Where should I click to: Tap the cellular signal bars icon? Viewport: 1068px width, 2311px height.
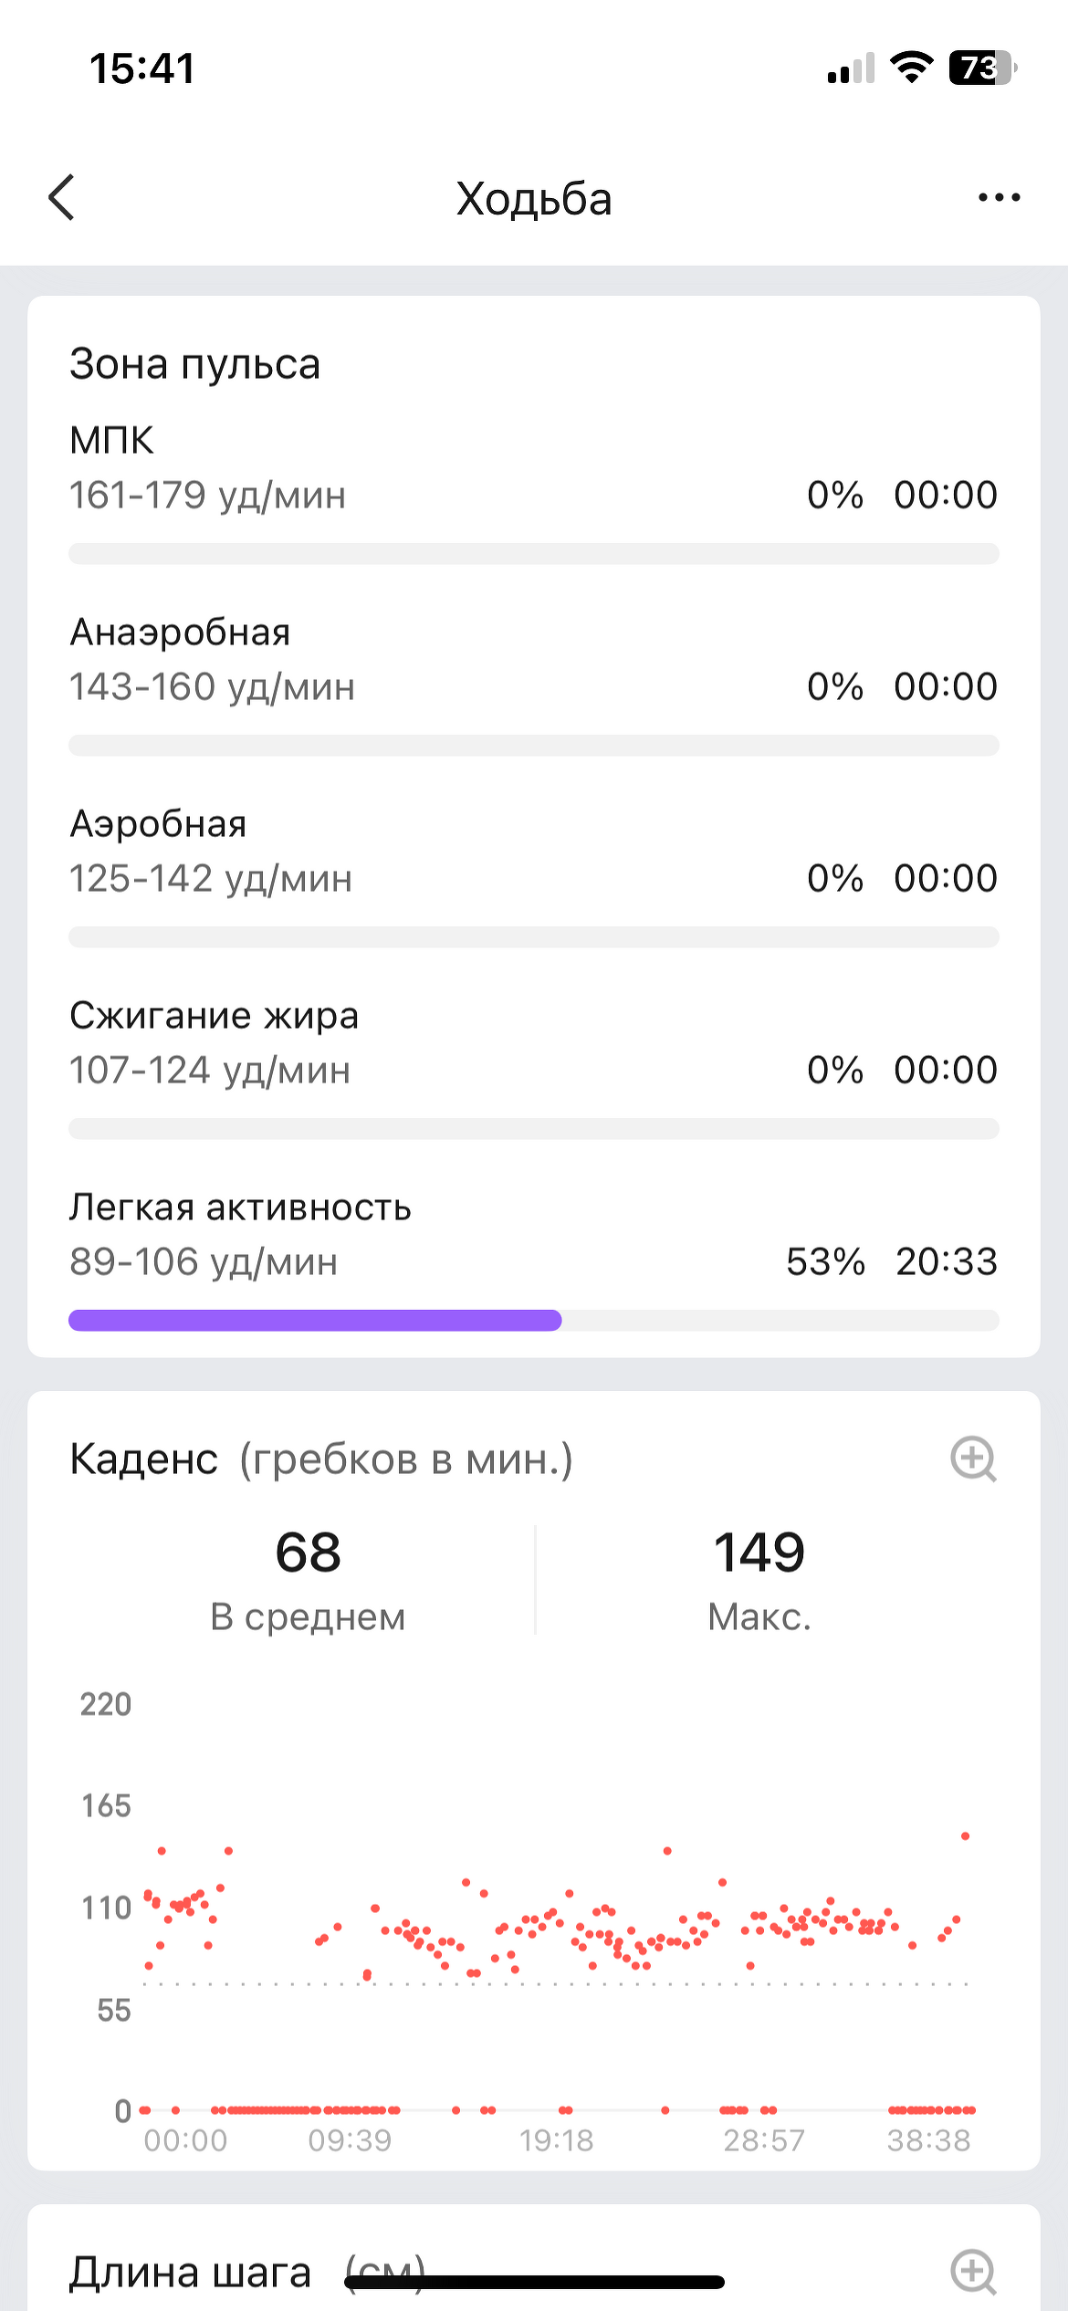pos(851,69)
